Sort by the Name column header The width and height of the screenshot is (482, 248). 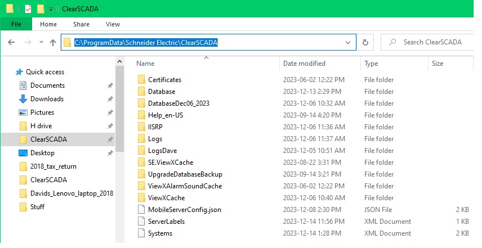click(145, 64)
